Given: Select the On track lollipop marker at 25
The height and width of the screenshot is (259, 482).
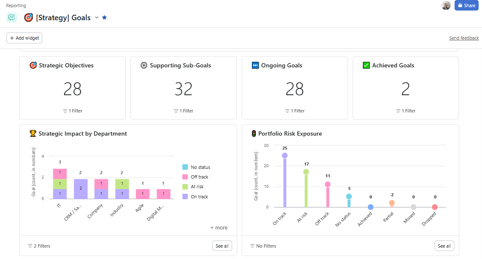Looking at the screenshot, I should pyautogui.click(x=284, y=155).
